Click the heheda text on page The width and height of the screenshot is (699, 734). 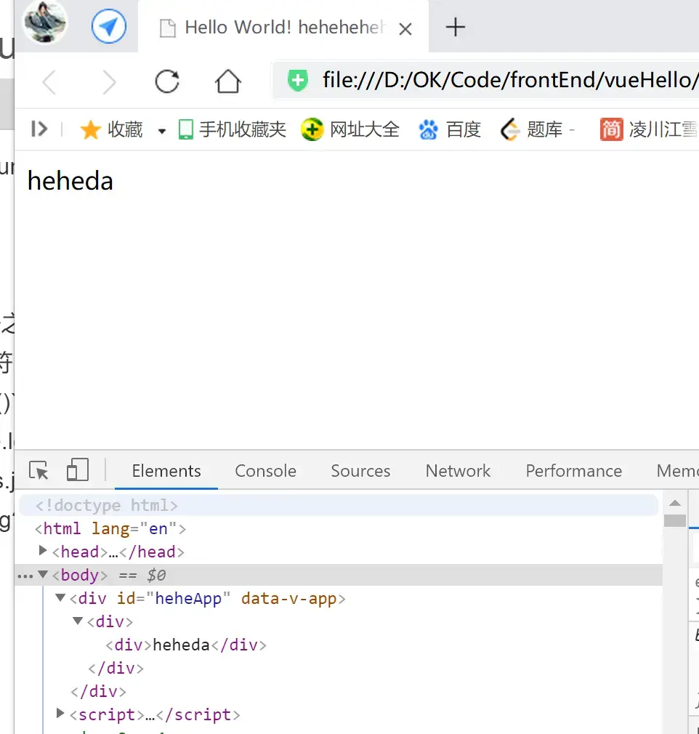[x=70, y=181]
